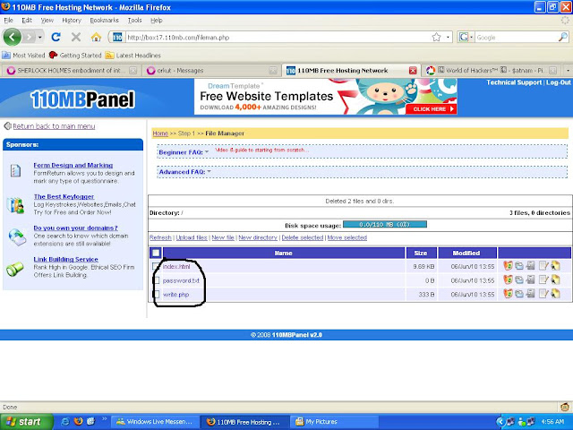This screenshot has height=430, width=573.
Task: Tick the checkbox next to write.php
Action: coord(157,294)
